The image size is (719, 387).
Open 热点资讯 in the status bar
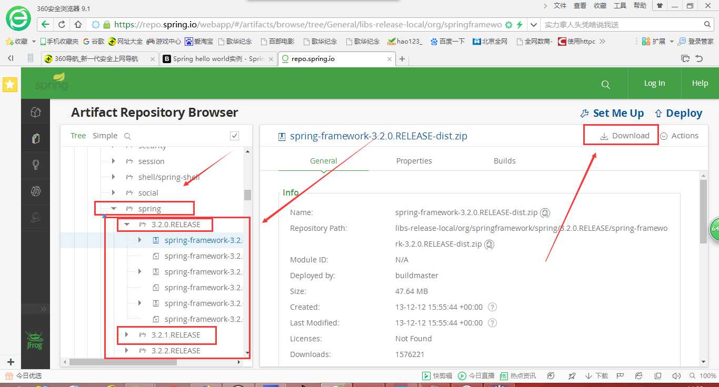click(518, 375)
